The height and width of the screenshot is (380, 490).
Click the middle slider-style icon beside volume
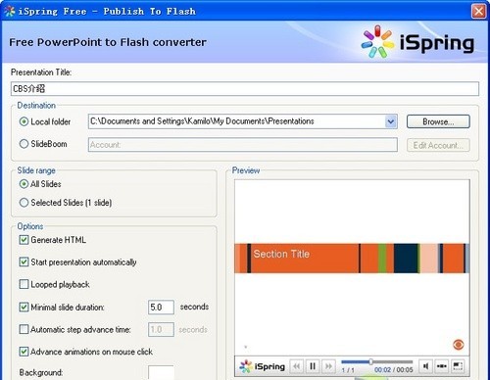442,366
